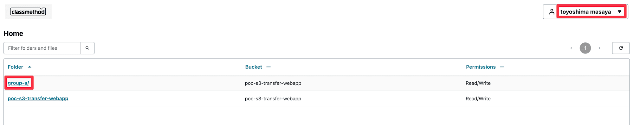634x125 pixels.
Task: Focus the Filter folders and files field
Action: tap(42, 48)
